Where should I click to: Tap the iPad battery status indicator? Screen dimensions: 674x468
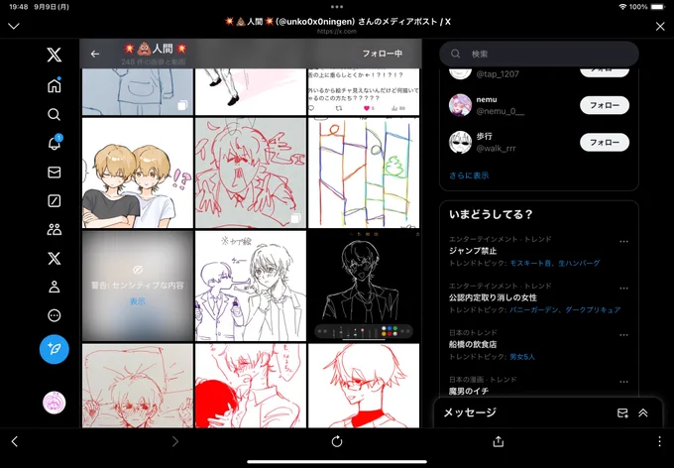[x=658, y=7]
